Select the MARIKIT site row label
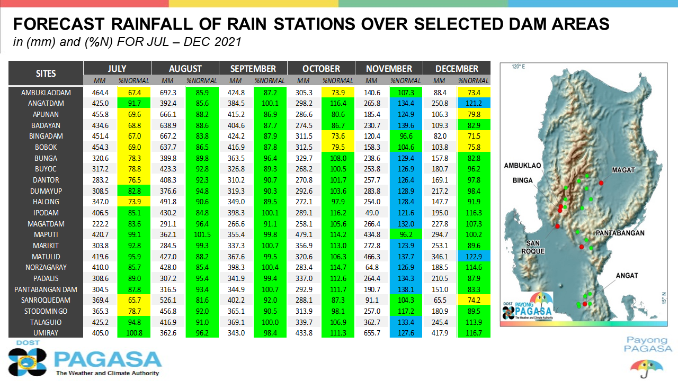 coord(46,246)
